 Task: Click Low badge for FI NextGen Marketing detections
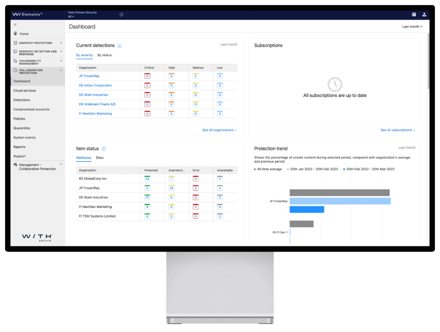coord(220,114)
